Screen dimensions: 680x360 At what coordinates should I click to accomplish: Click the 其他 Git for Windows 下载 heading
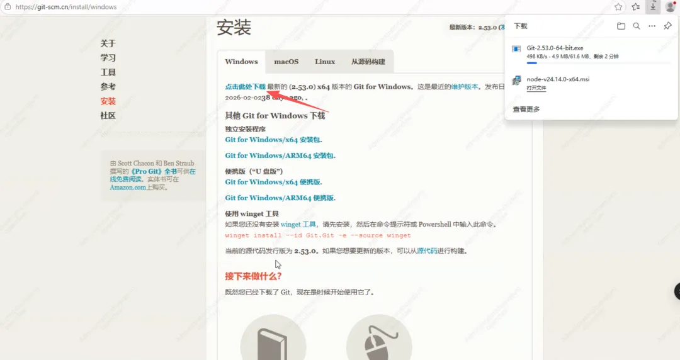pos(275,116)
